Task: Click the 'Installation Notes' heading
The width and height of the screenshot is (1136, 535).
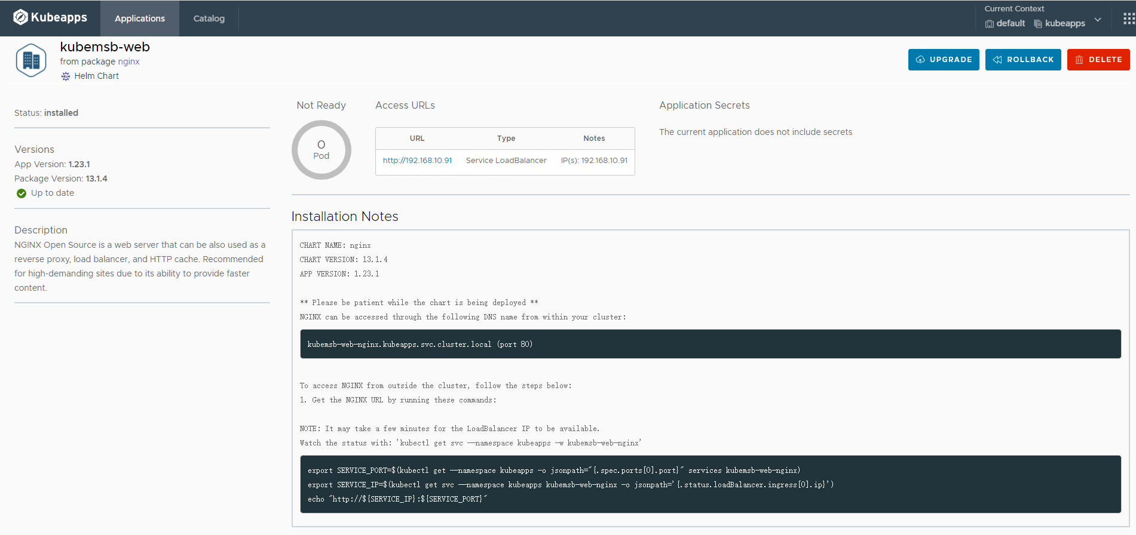Action: point(345,216)
